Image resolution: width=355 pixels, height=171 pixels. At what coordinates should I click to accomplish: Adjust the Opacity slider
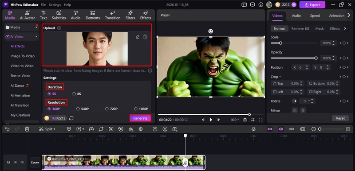294,58
